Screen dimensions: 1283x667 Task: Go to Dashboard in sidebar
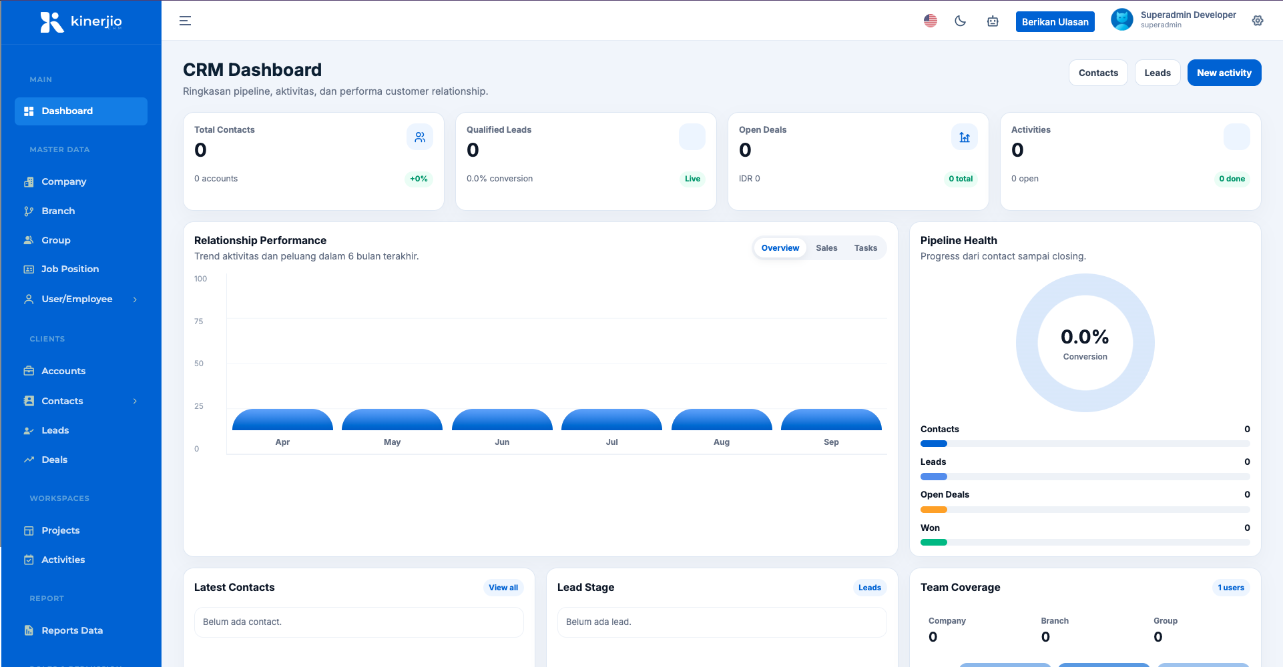coord(81,111)
